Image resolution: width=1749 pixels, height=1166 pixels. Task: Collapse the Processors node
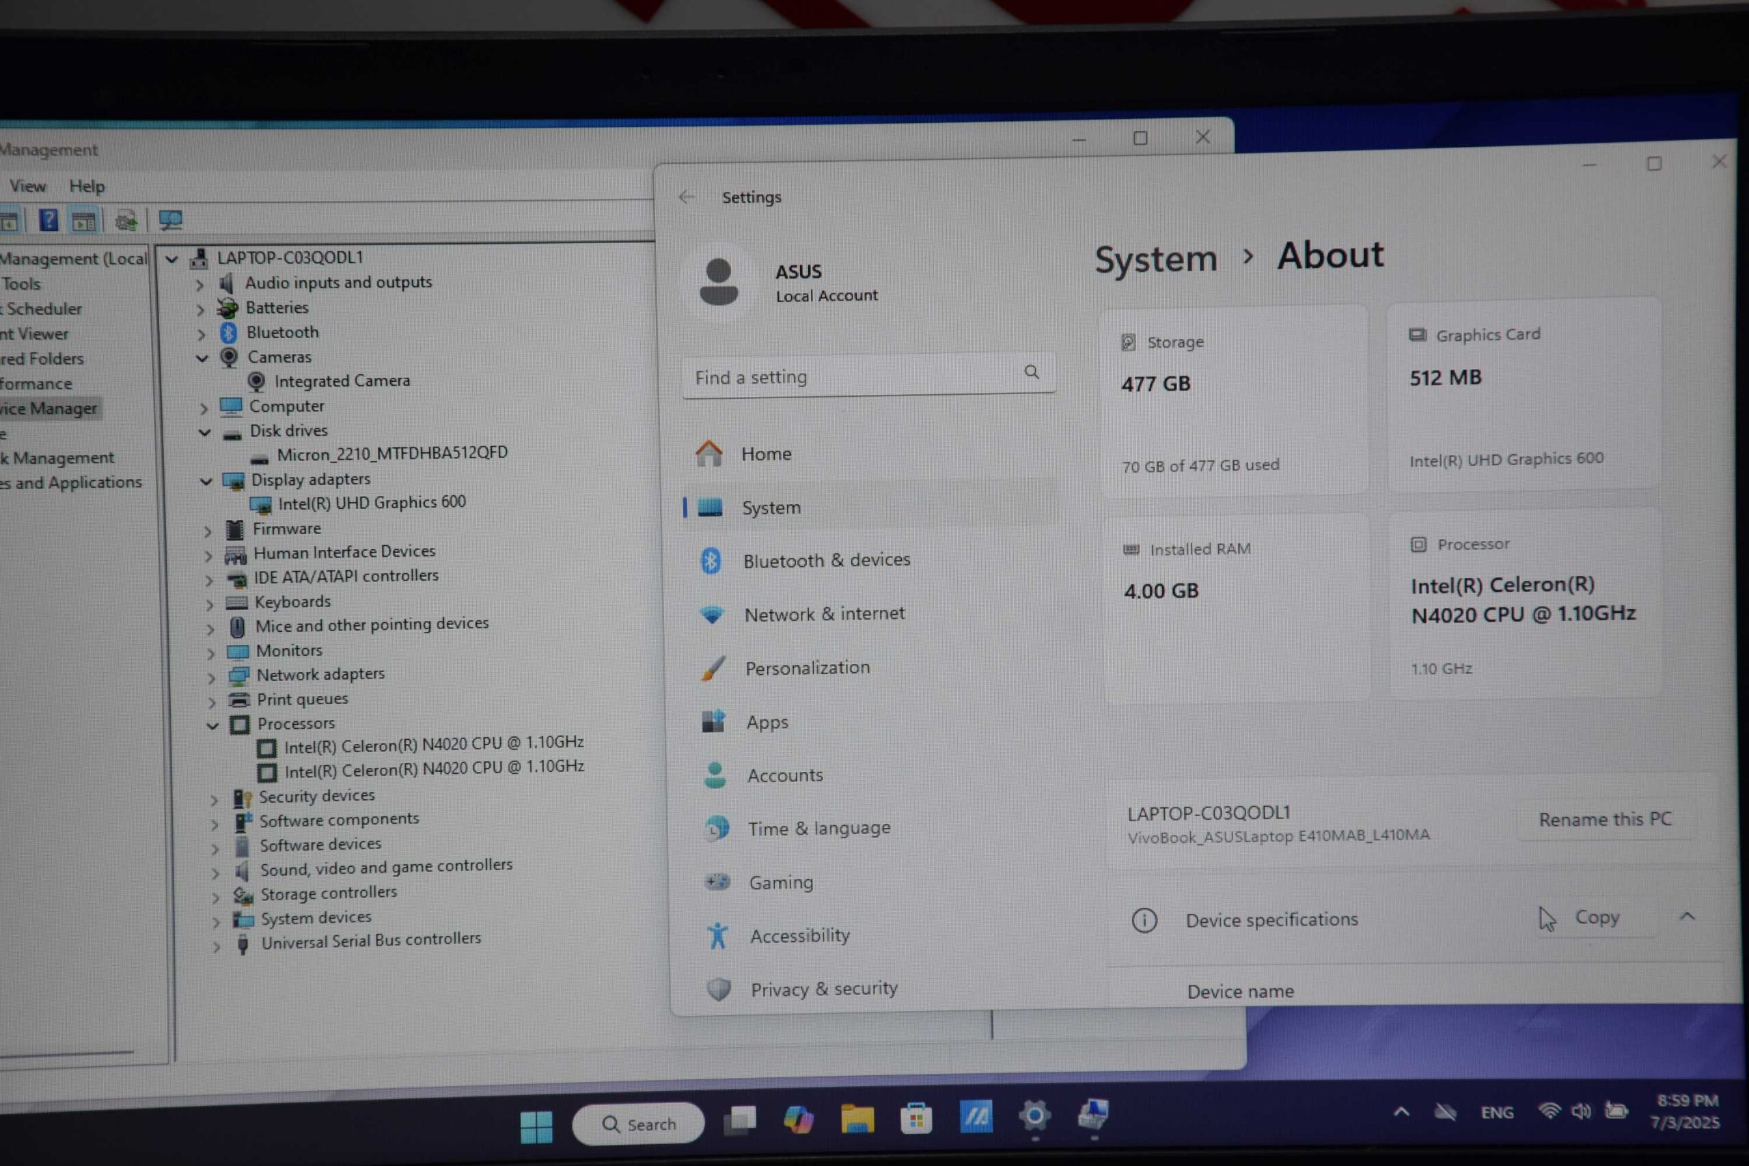pos(212,725)
